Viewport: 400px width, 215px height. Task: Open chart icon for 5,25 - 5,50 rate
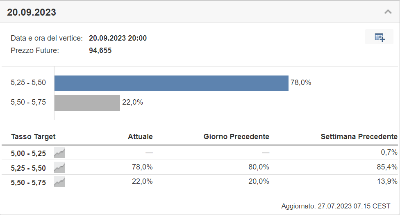(60, 167)
